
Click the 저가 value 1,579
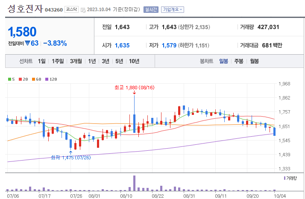coord(169,45)
